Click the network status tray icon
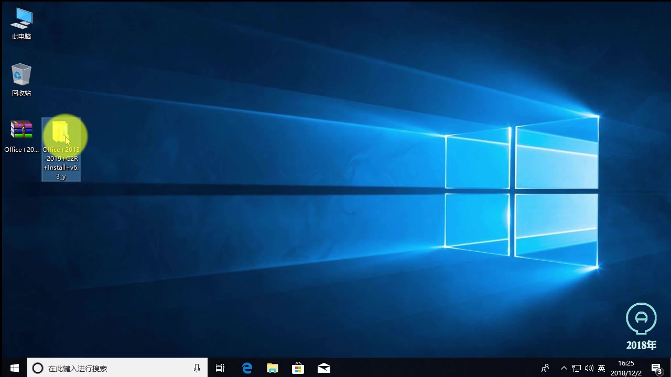Screen dimensions: 671x377 [x=577, y=368]
